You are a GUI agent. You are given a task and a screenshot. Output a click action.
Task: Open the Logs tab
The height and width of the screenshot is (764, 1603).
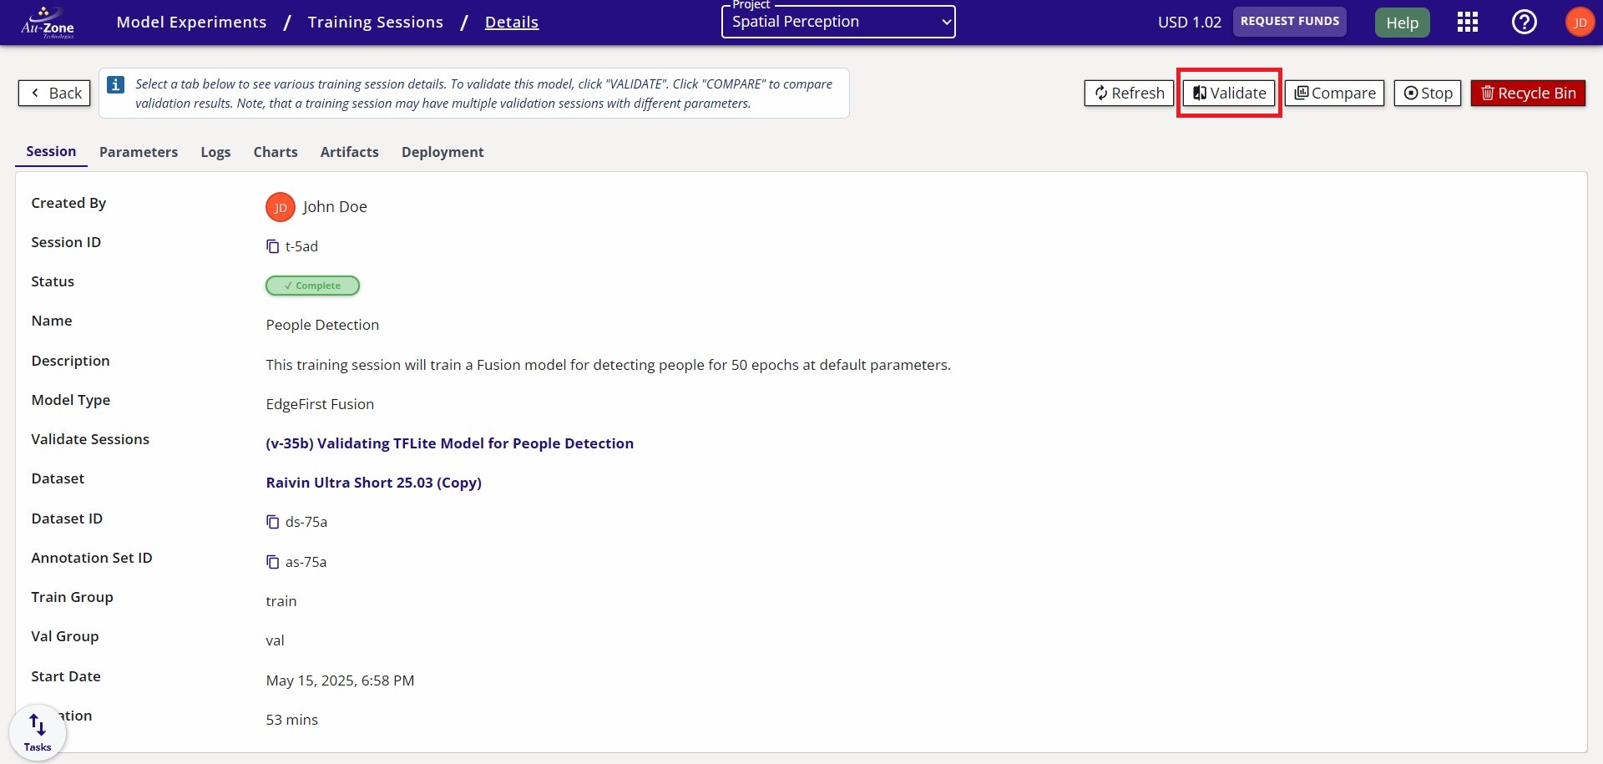point(215,152)
